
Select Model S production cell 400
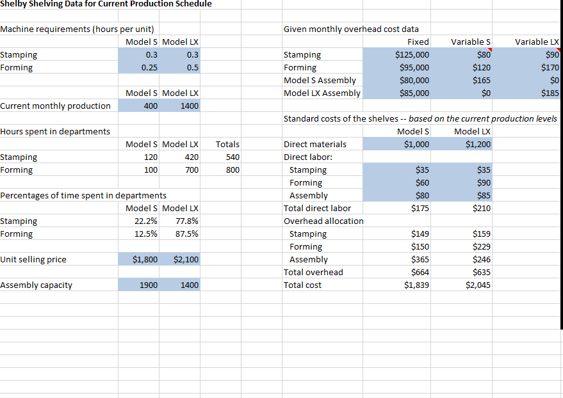point(138,106)
